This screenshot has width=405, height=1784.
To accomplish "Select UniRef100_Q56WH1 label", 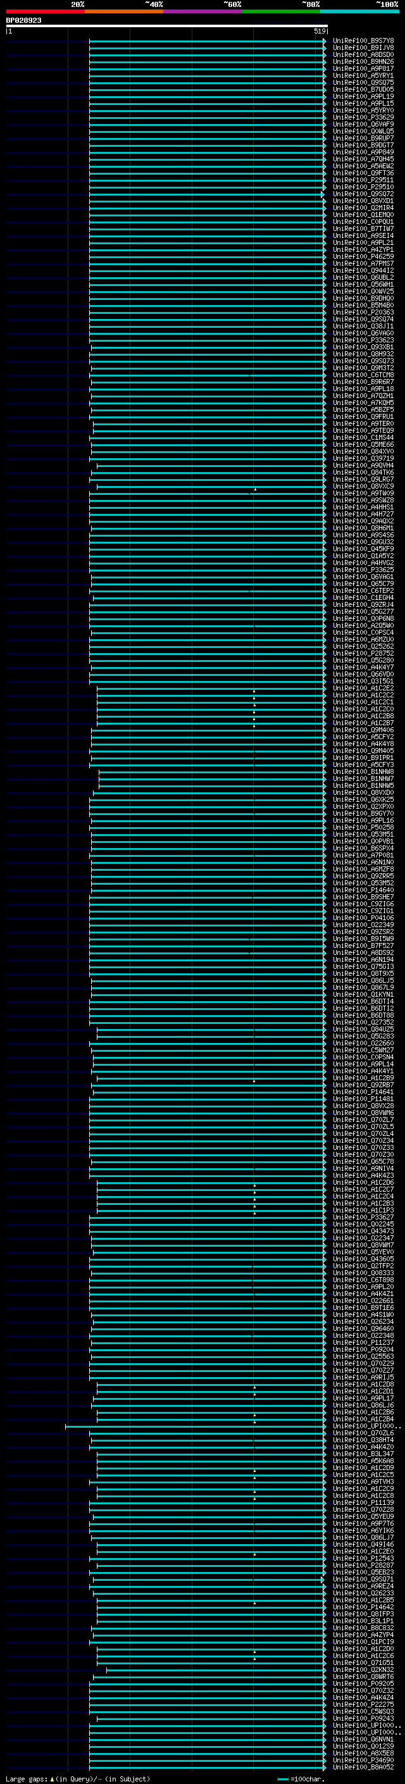I will [363, 285].
